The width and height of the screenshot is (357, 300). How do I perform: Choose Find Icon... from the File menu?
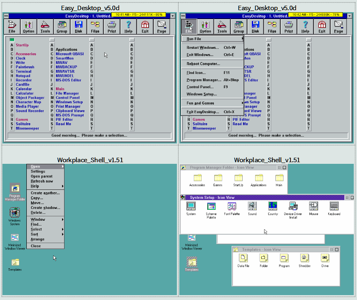point(213,73)
